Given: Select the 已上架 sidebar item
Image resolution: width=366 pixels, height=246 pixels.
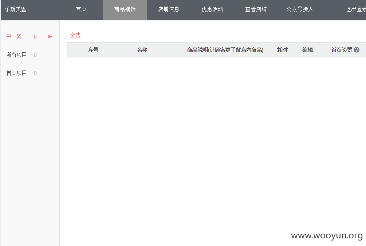Looking at the screenshot, I should [14, 37].
